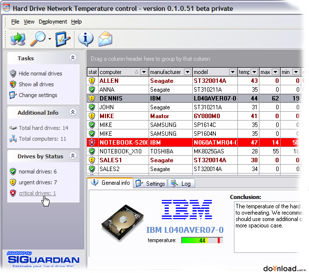The width and height of the screenshot is (309, 273).
Task: Click urgent drives: 7 link
Action: [x=38, y=182]
